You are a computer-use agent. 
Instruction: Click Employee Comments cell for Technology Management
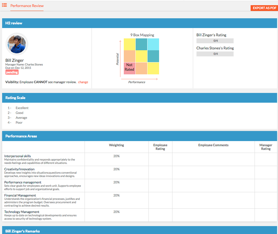tap(214, 215)
